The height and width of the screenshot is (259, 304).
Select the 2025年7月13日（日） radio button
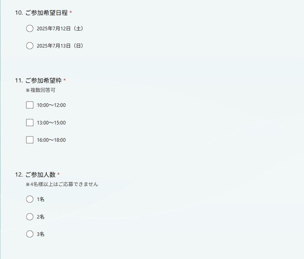(x=30, y=46)
